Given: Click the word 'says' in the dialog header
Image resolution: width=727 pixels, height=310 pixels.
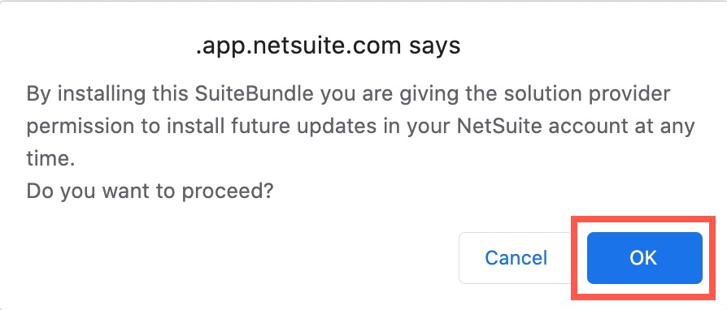Looking at the screenshot, I should click(435, 47).
